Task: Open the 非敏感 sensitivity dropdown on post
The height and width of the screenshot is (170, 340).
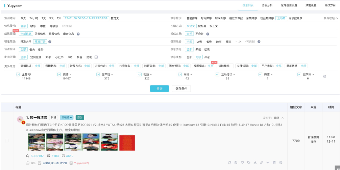Action: point(67,118)
